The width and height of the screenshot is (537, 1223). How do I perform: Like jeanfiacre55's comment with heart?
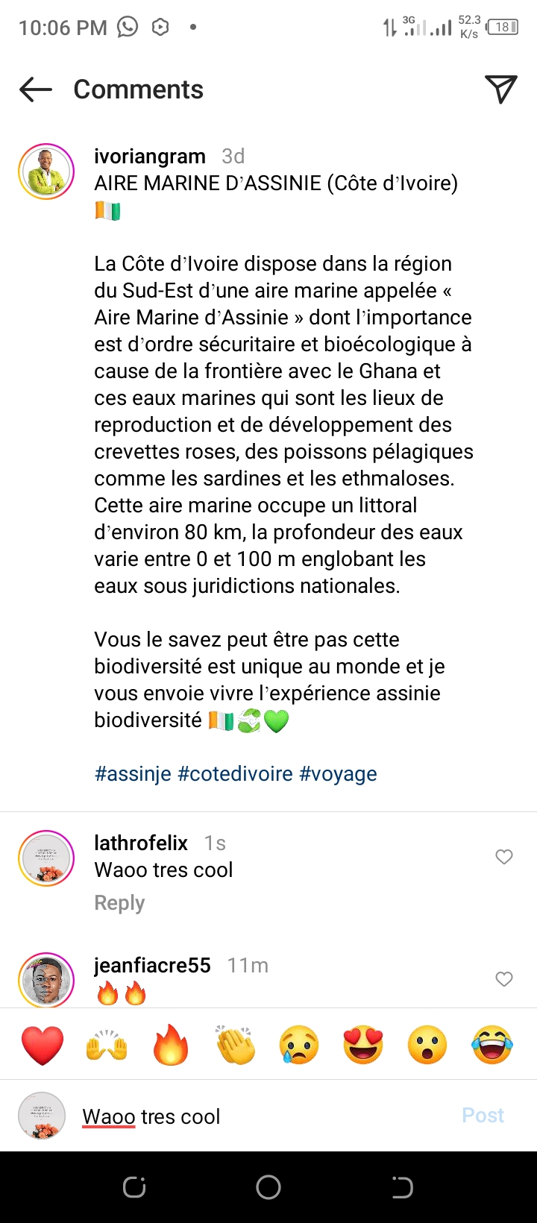click(x=504, y=979)
